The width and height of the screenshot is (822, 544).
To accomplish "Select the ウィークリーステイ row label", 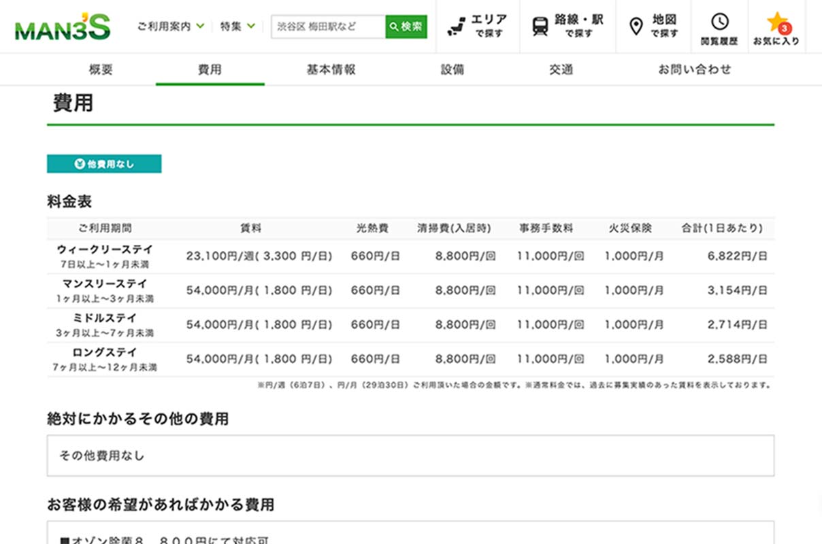I will tap(105, 250).
